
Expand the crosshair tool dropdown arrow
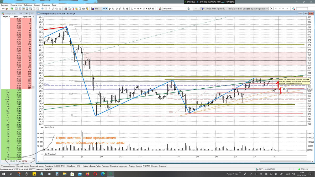[x=107, y=9]
